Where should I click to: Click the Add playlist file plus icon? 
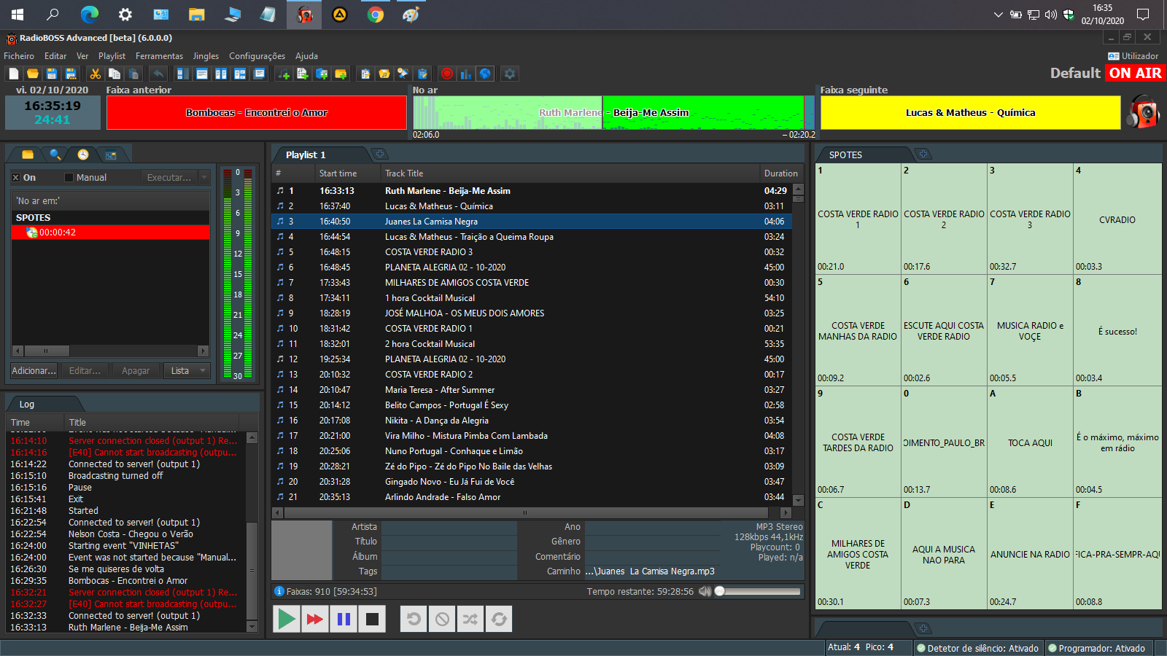303,74
